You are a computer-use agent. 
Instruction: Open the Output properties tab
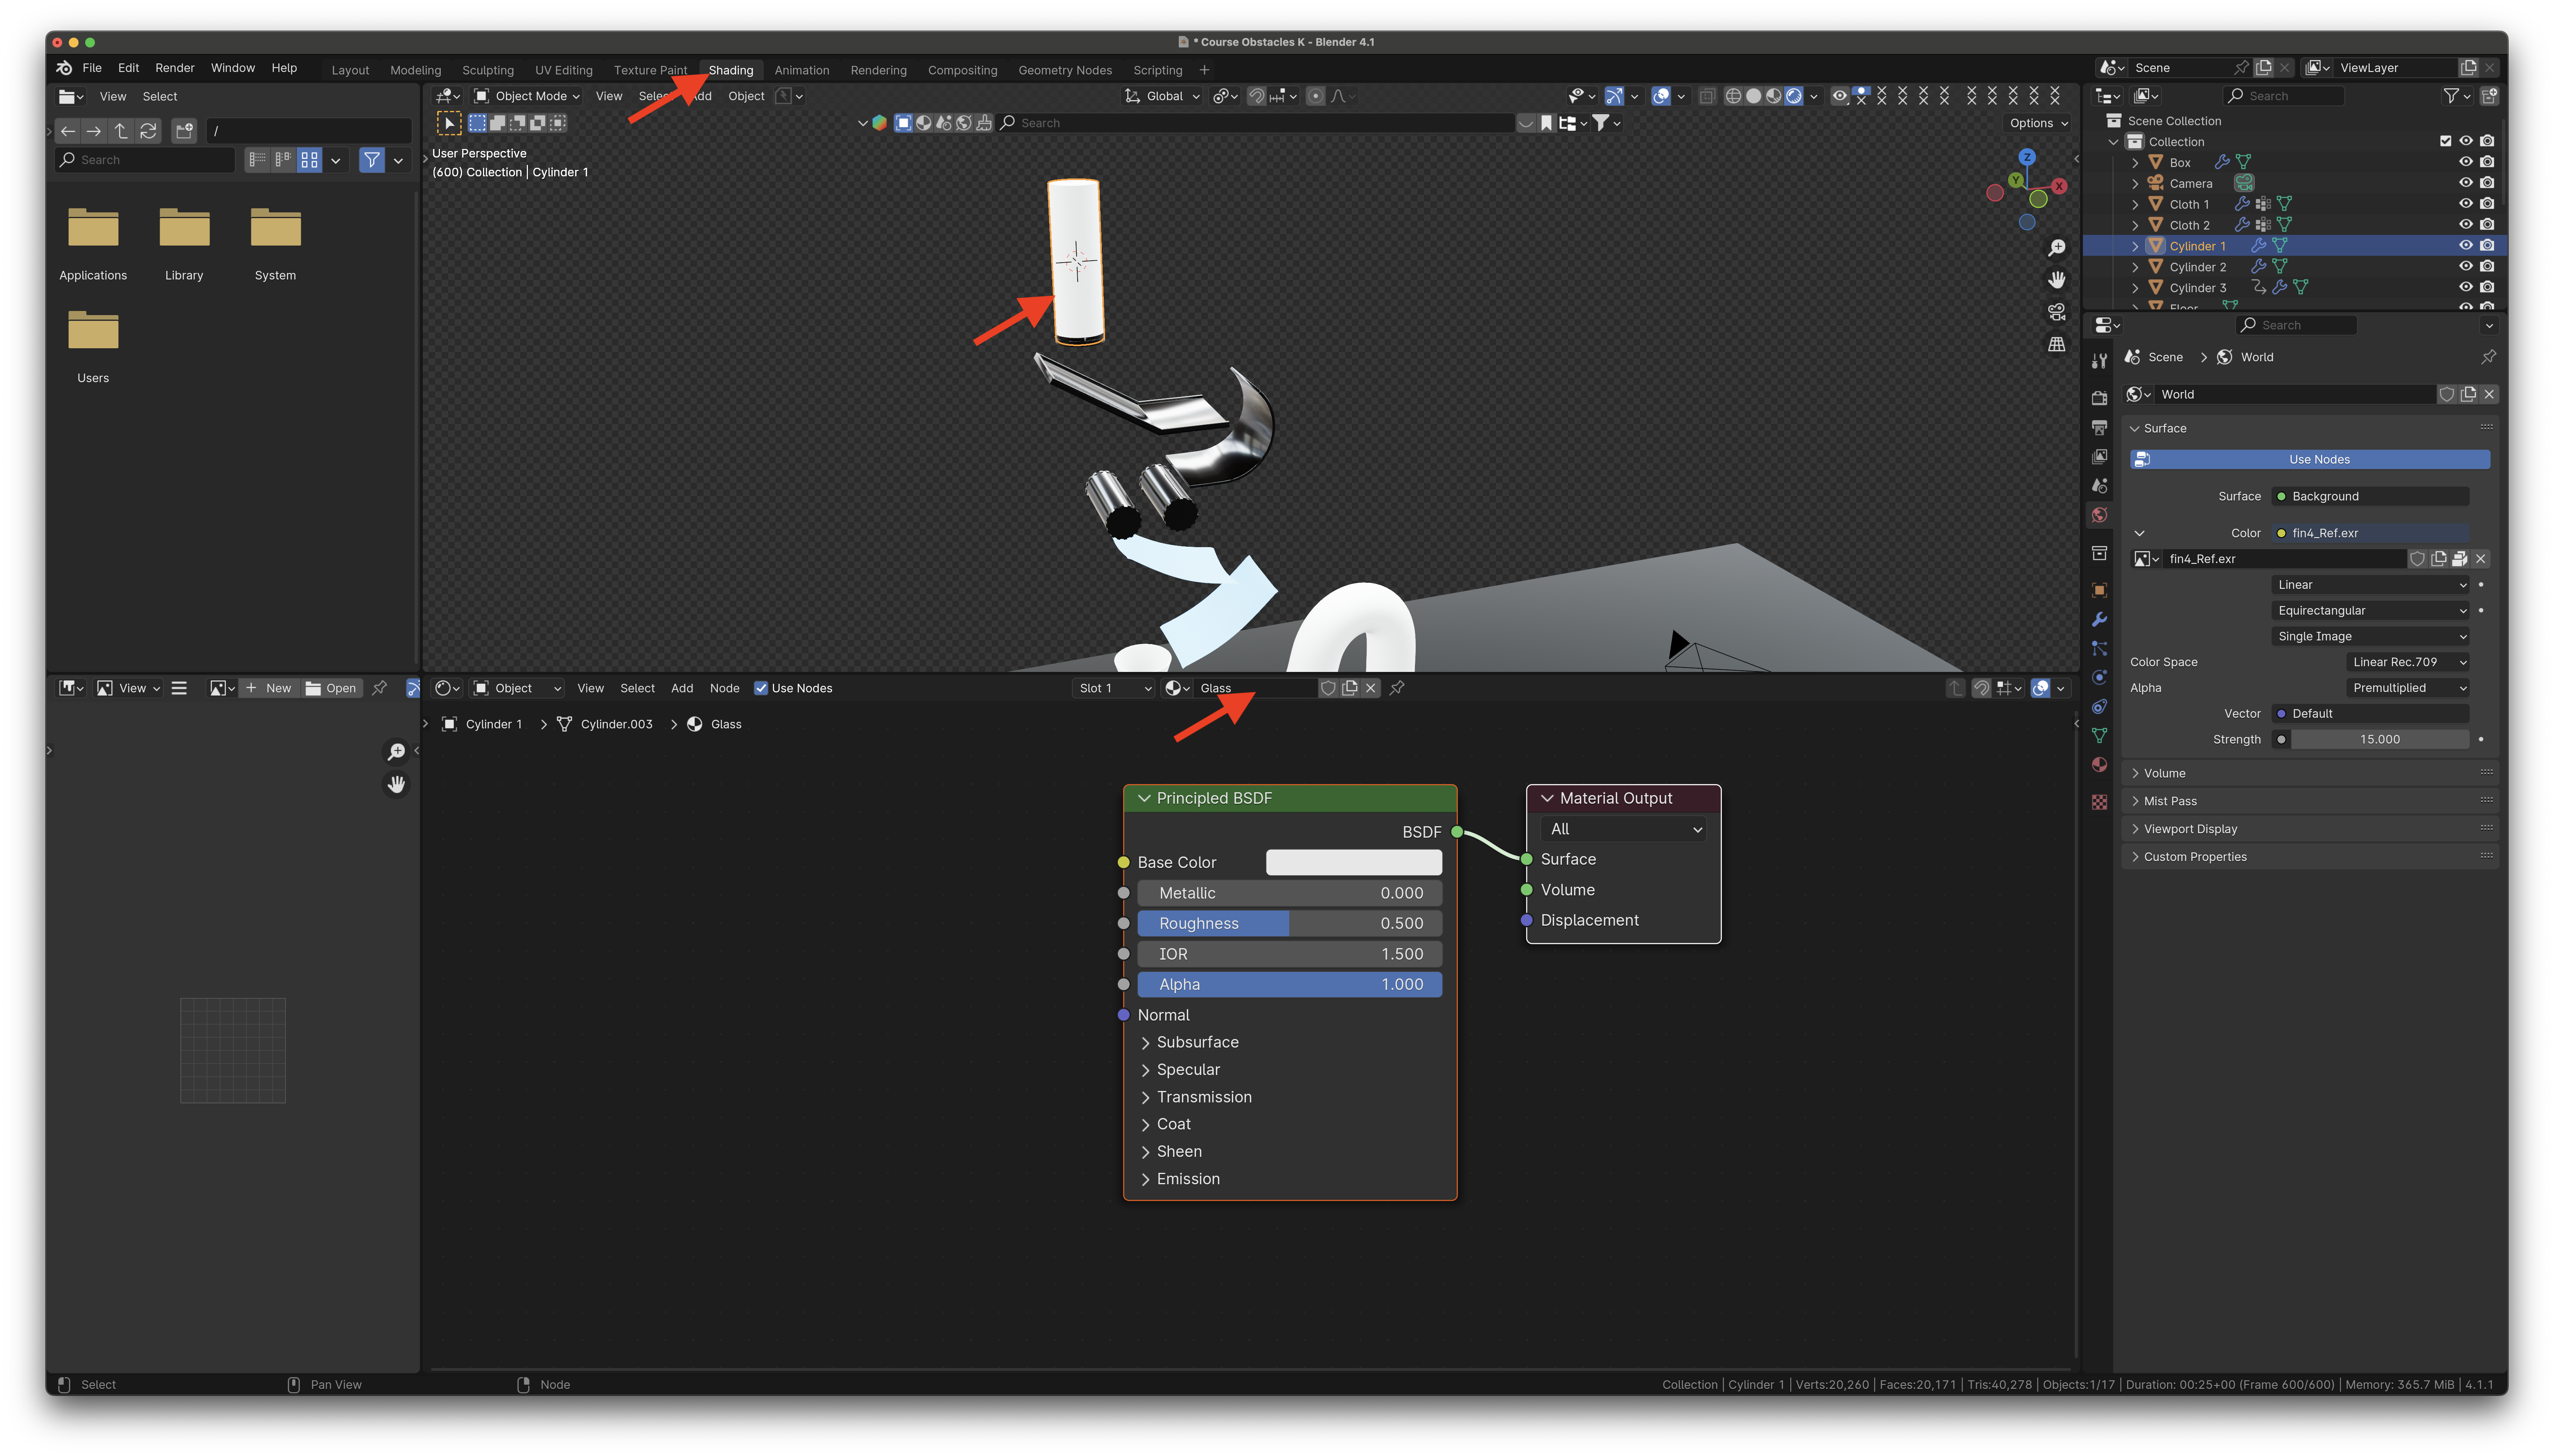(x=2099, y=427)
